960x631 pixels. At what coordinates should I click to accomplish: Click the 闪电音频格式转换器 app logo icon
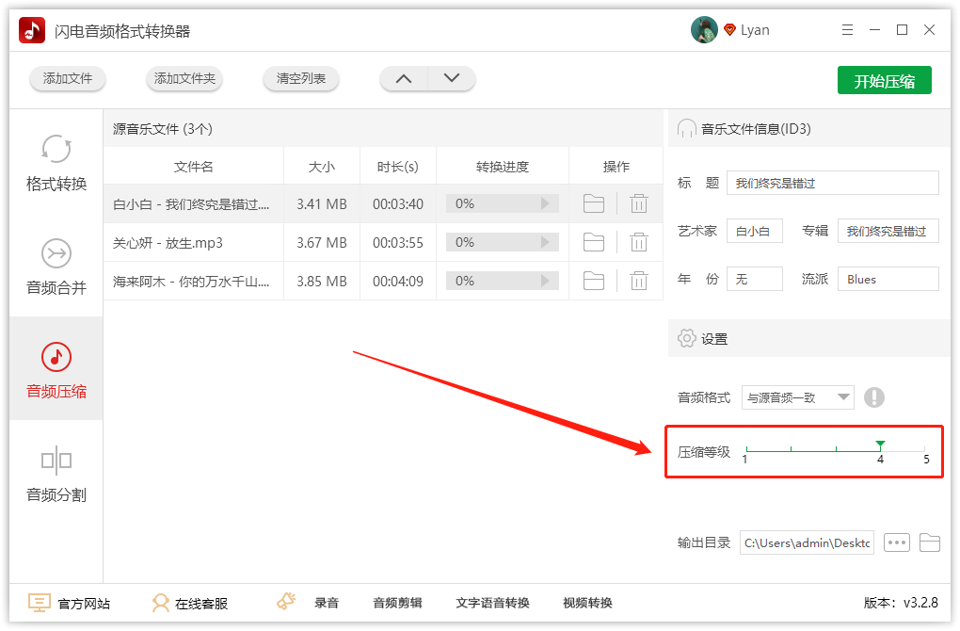coord(32,30)
